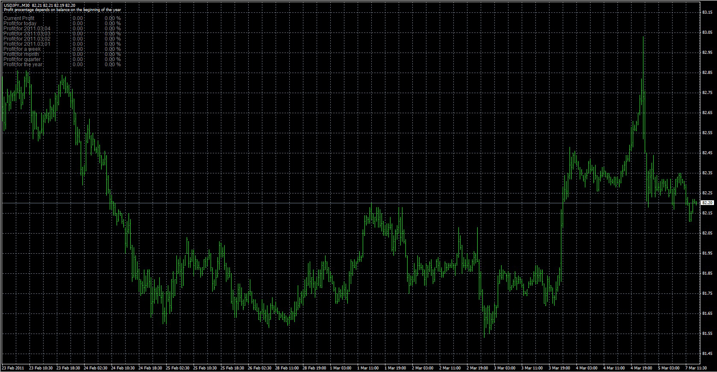
Task: Click the profit percentage description text line
Action: [62, 9]
